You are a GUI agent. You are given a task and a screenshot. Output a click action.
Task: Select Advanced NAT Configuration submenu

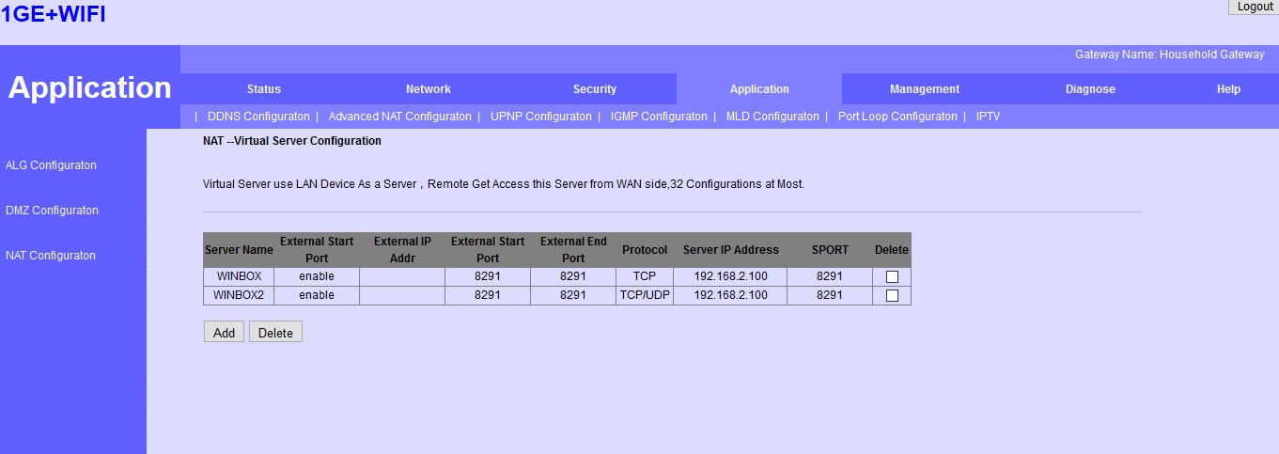click(399, 117)
